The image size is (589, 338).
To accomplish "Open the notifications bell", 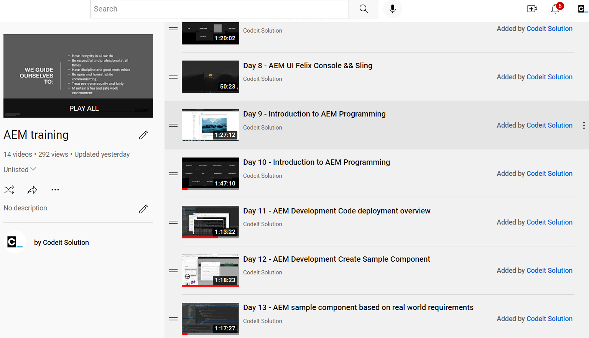I will [555, 9].
